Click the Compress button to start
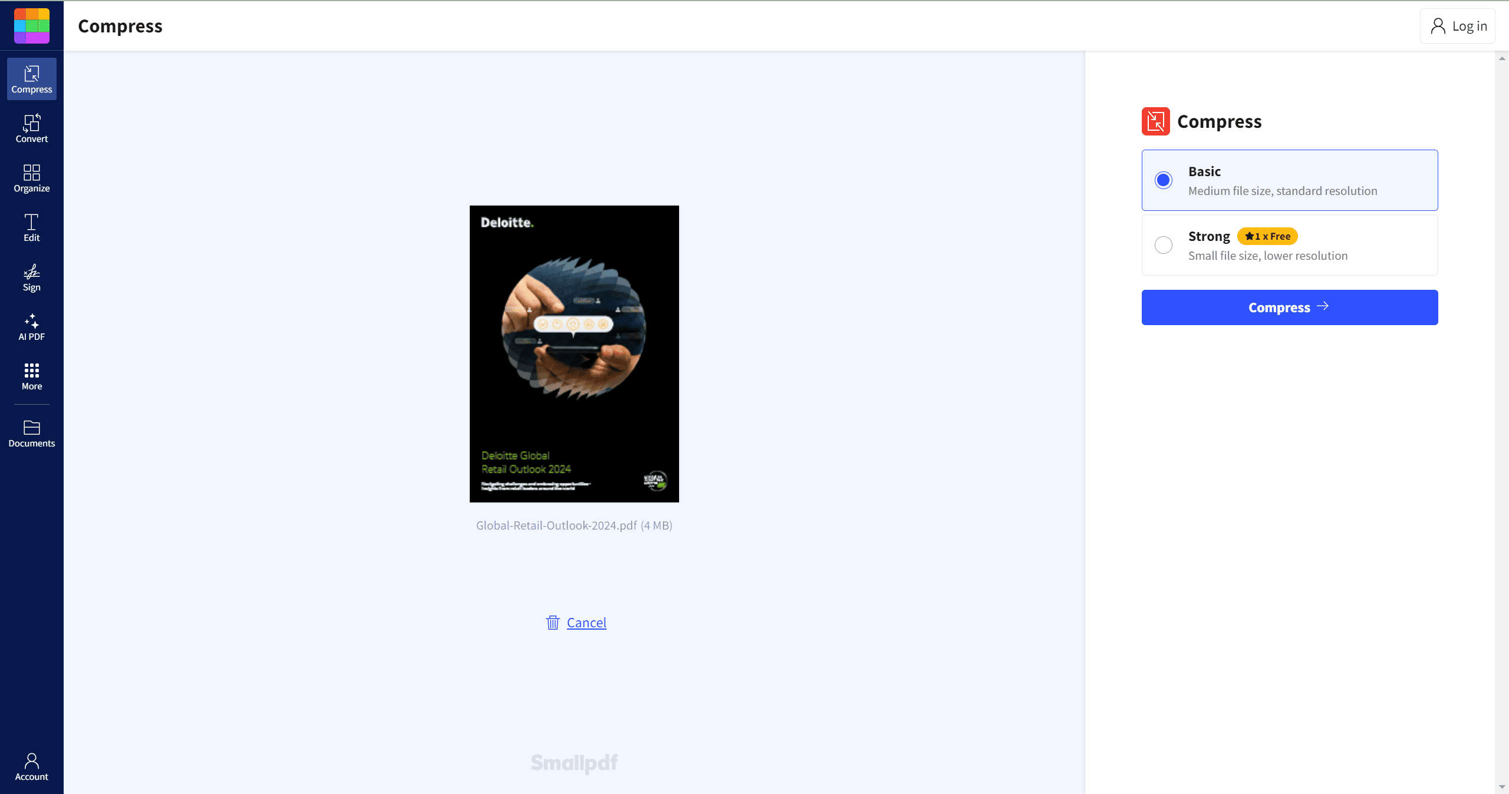Image resolution: width=1509 pixels, height=794 pixels. (1290, 306)
